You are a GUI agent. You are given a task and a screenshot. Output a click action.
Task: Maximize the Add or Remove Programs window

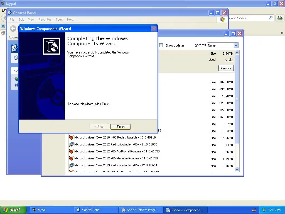click(x=233, y=34)
